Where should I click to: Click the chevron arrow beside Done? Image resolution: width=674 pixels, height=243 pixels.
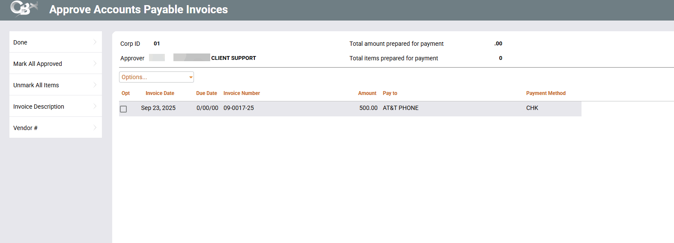click(95, 42)
